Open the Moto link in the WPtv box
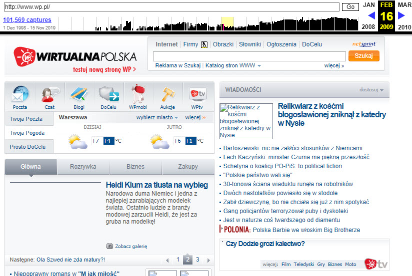412x276 pixels. (350, 265)
